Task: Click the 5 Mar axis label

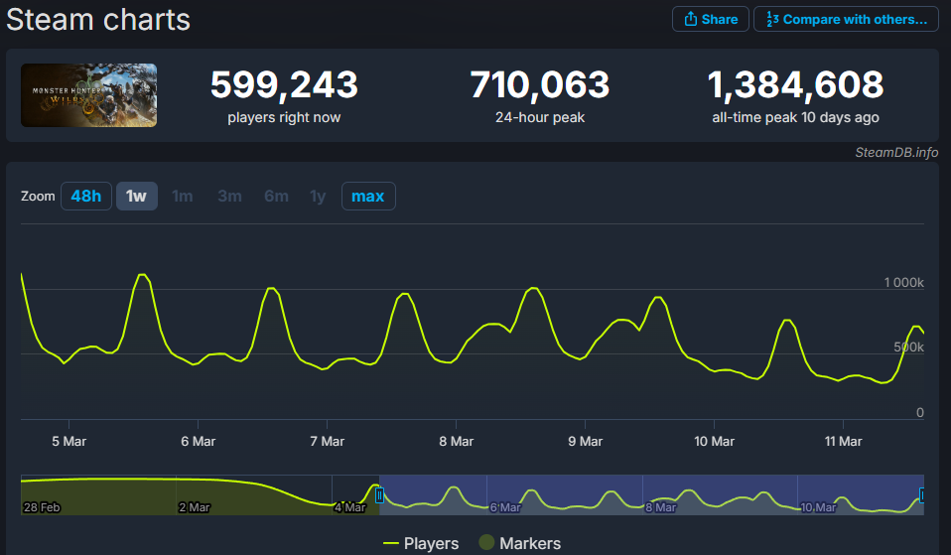Action: pyautogui.click(x=69, y=441)
